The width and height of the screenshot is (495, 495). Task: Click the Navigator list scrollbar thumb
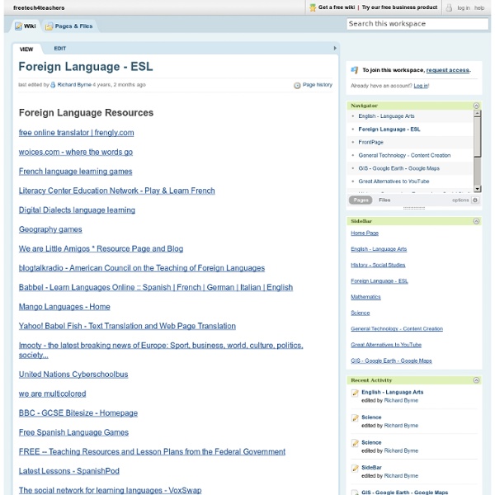pyautogui.click(x=478, y=136)
